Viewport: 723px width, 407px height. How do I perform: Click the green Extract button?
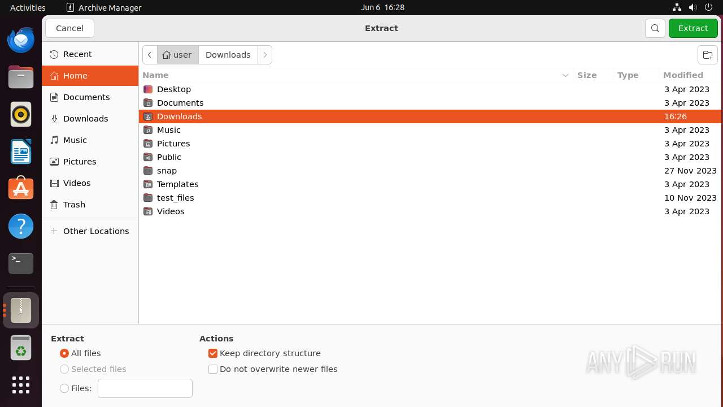tap(693, 28)
